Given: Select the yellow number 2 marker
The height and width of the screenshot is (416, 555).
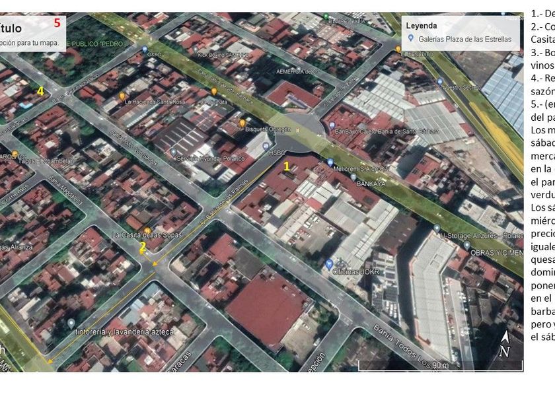Looking at the screenshot, I should (x=143, y=246).
